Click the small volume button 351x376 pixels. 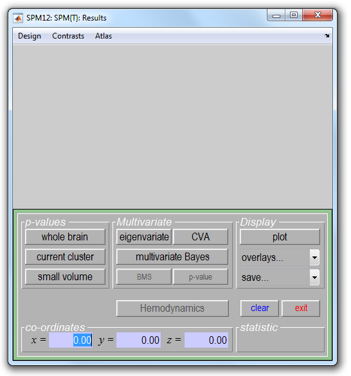coord(65,277)
